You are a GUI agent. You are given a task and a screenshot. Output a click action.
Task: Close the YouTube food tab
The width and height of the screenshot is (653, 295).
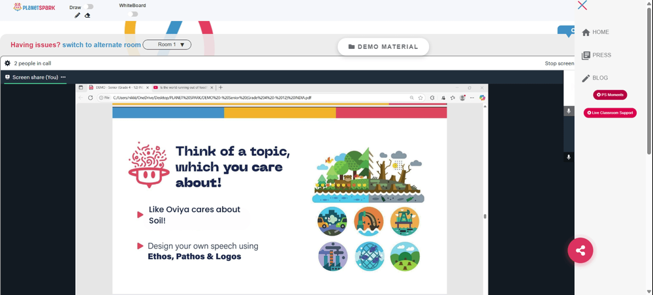click(212, 87)
